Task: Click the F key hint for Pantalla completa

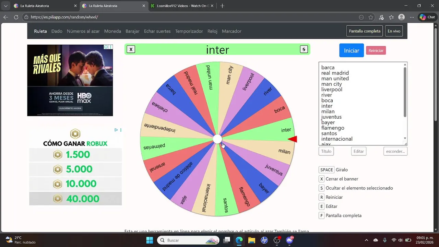Action: point(321,215)
